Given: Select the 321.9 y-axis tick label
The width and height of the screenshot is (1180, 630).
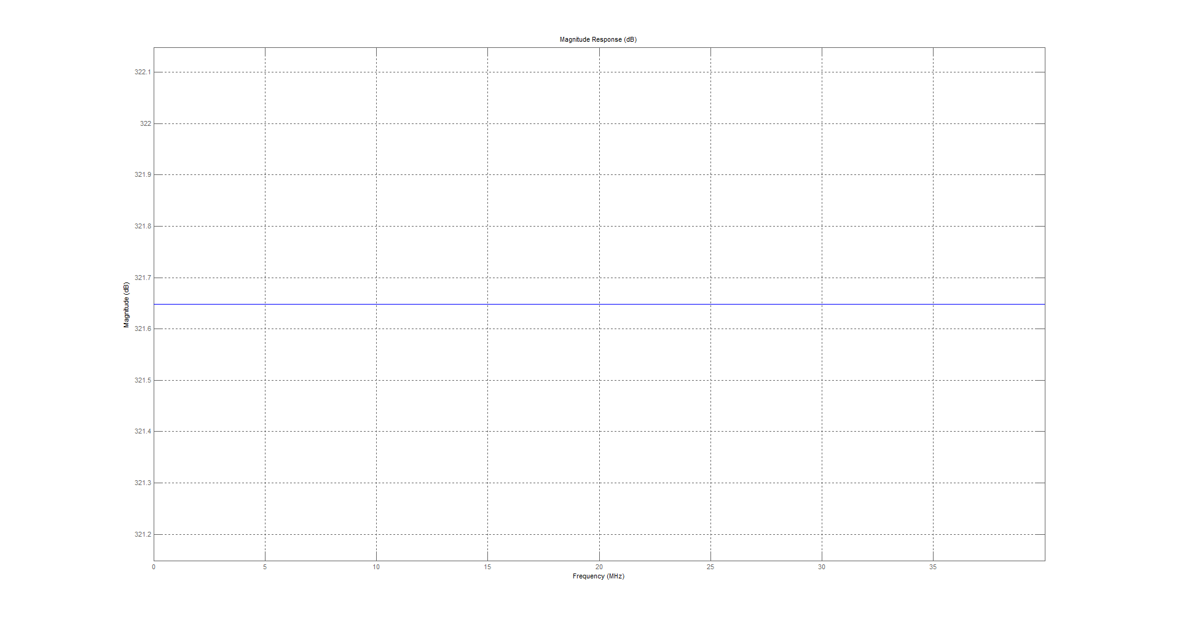Looking at the screenshot, I should 143,174.
